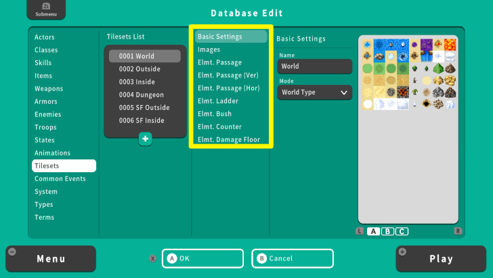Image resolution: width=493 pixels, height=278 pixels.
Task: Add a new tileset with plus button
Action: pos(145,139)
